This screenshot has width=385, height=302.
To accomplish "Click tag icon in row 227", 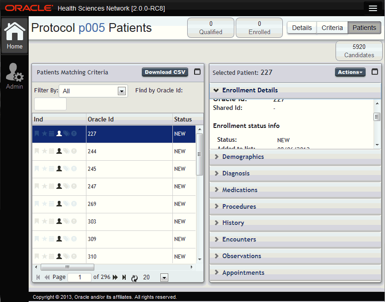I will (67, 134).
